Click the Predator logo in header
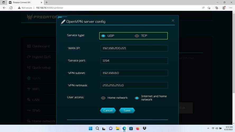 [x=42, y=17]
